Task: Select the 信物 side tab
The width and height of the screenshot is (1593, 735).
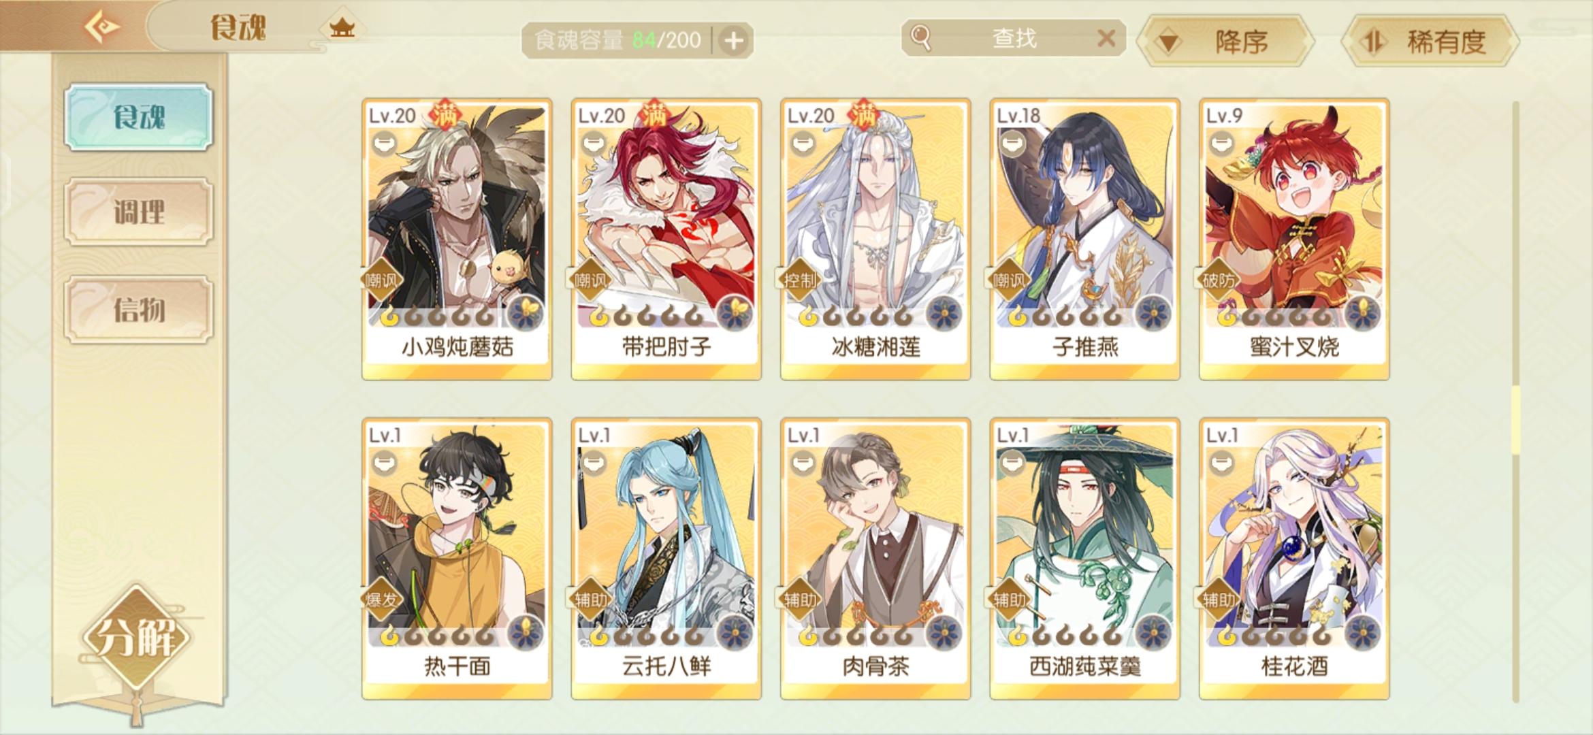Action: (x=139, y=310)
